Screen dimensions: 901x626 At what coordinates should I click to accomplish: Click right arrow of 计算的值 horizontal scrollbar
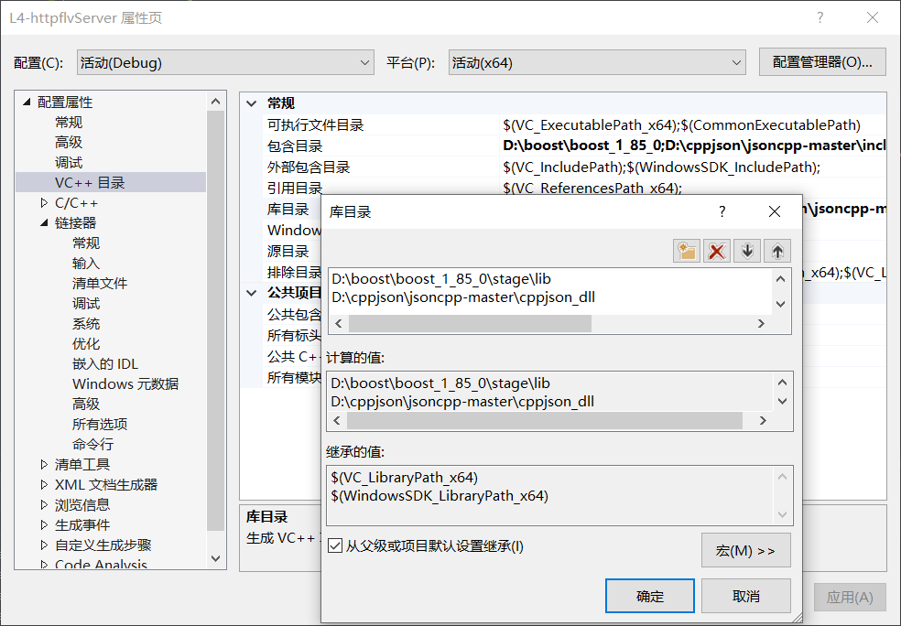pos(763,420)
